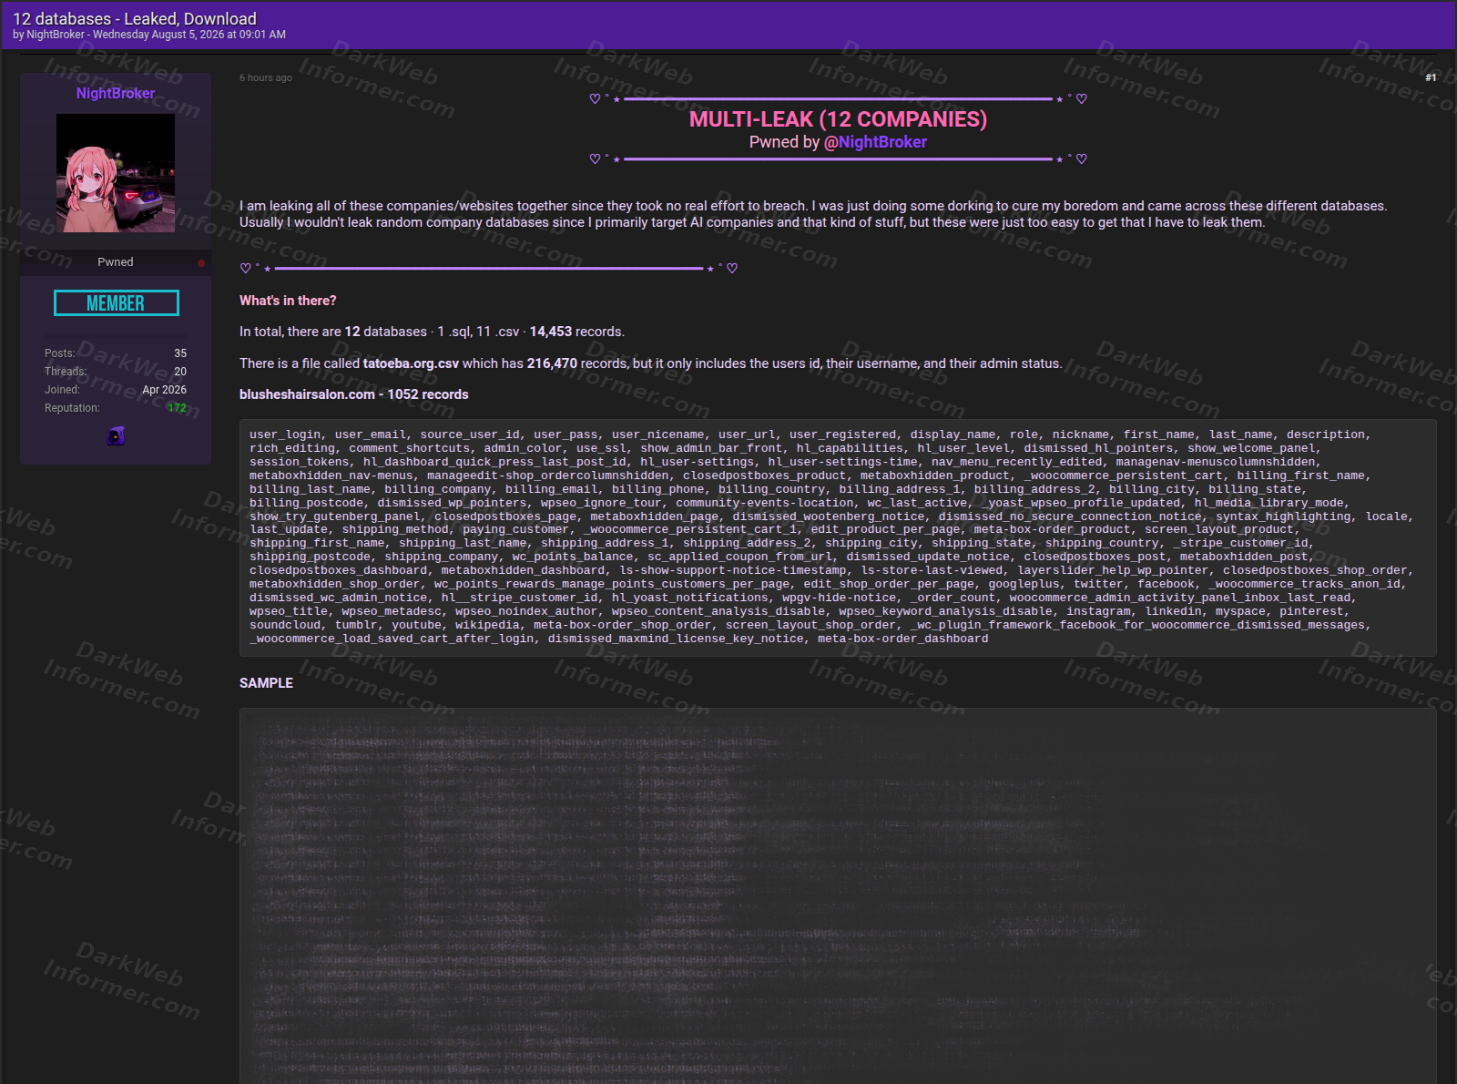Screen dimensions: 1457x1084
Task: Click the MEMBER rank badge
Action: [x=117, y=303]
